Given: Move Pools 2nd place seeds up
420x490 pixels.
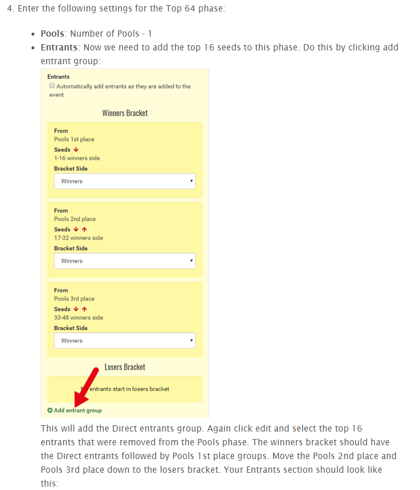Looking at the screenshot, I should coord(84,229).
